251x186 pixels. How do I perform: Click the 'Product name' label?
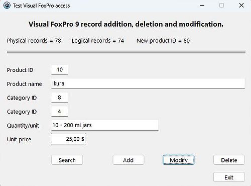point(25,84)
